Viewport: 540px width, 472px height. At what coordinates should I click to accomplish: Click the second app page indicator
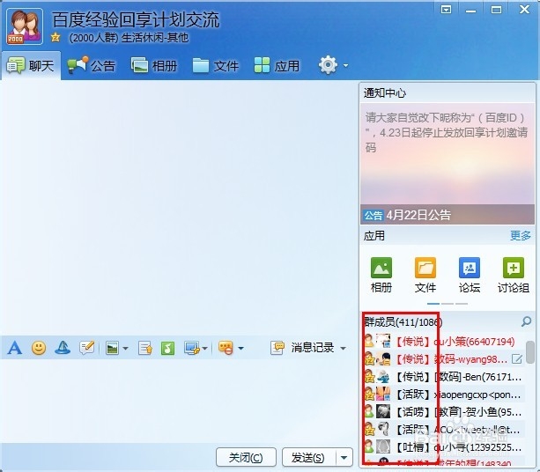pyautogui.click(x=448, y=304)
